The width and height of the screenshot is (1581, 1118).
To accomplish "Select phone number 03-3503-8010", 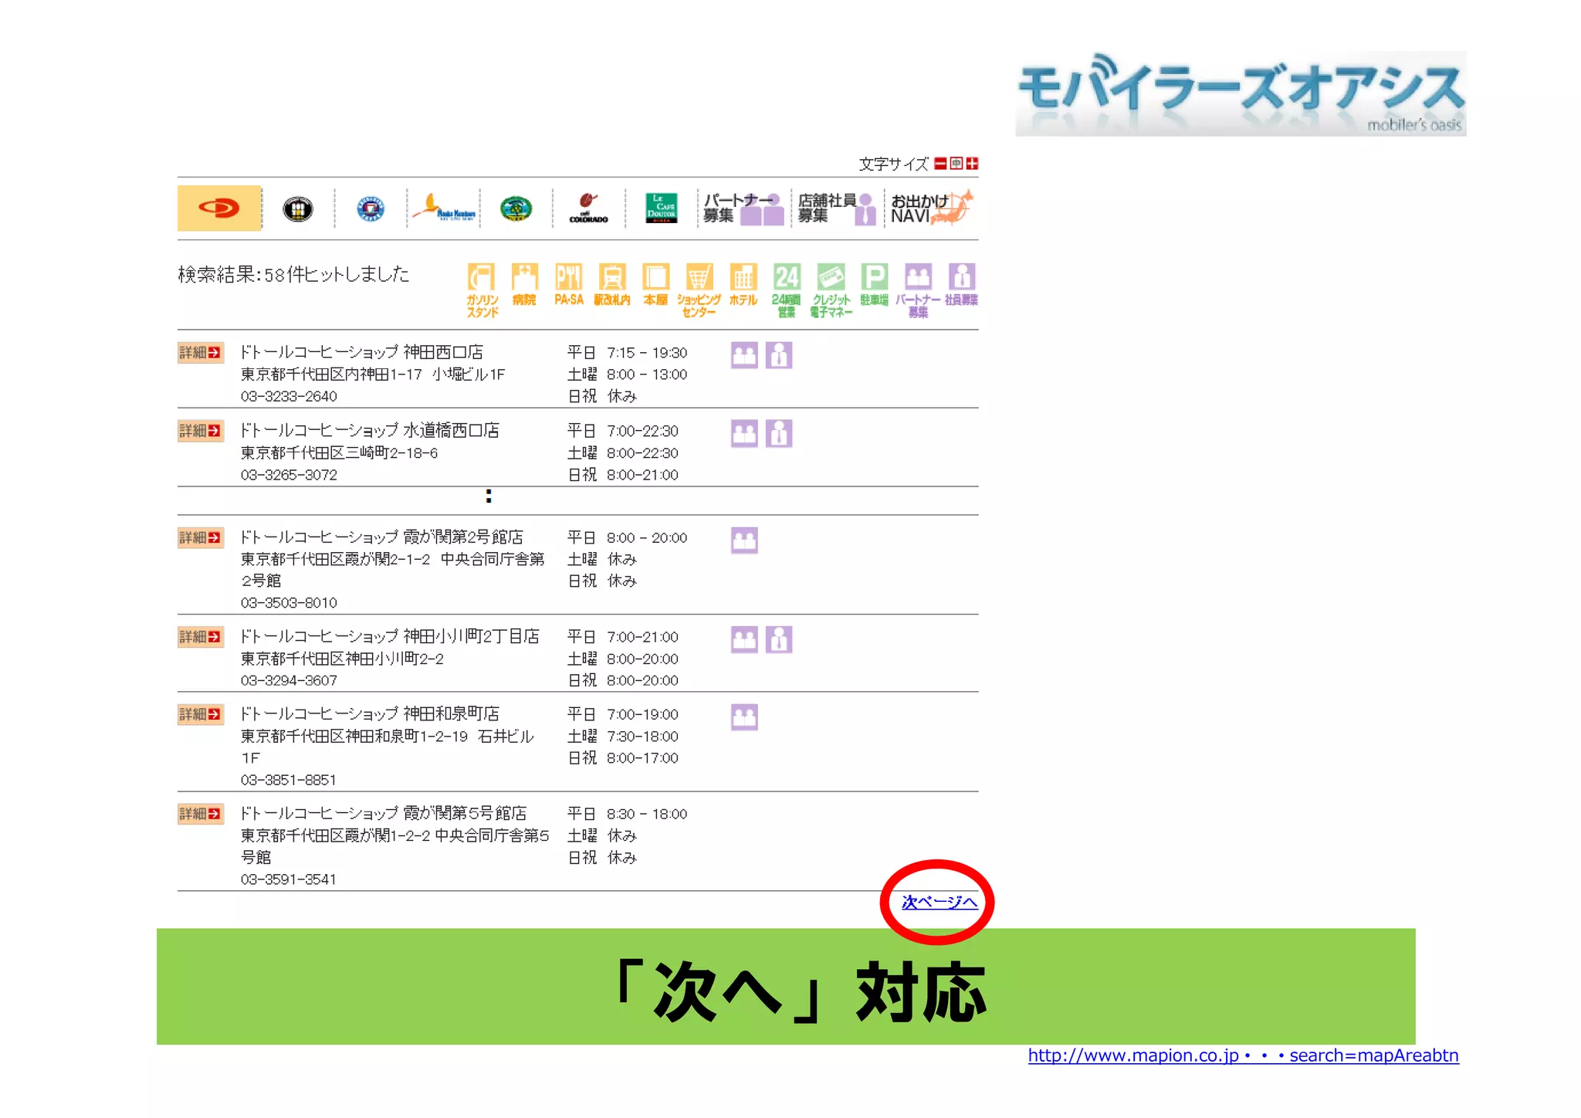I will pyautogui.click(x=289, y=602).
